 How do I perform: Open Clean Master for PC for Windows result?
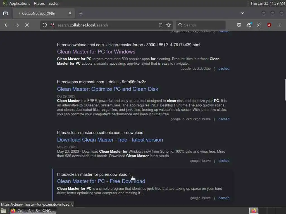pos(96,52)
